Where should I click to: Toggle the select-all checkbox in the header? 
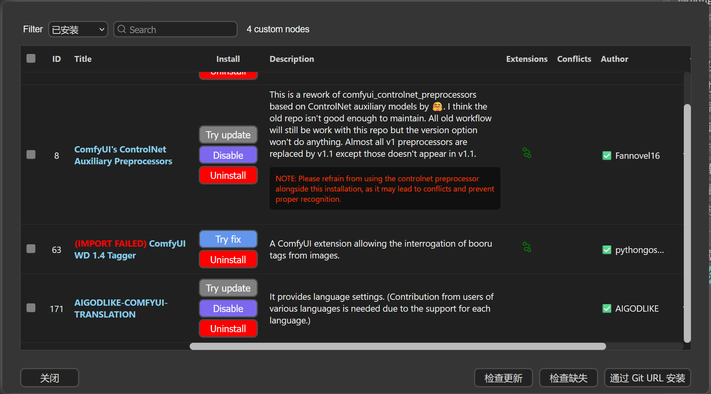pyautogui.click(x=30, y=58)
